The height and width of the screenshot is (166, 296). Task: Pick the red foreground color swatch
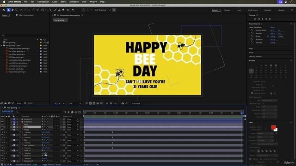[273, 127]
